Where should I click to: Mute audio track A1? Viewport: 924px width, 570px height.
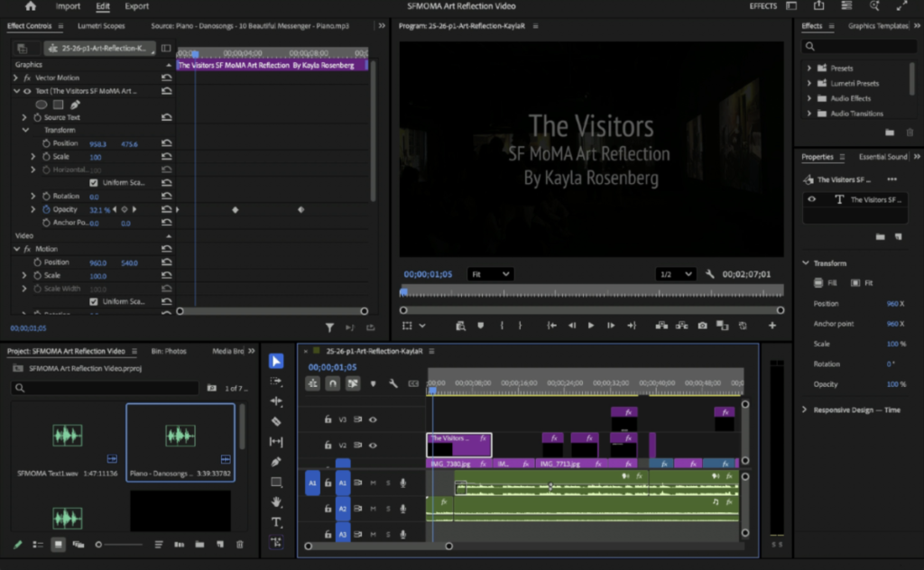[x=373, y=483]
